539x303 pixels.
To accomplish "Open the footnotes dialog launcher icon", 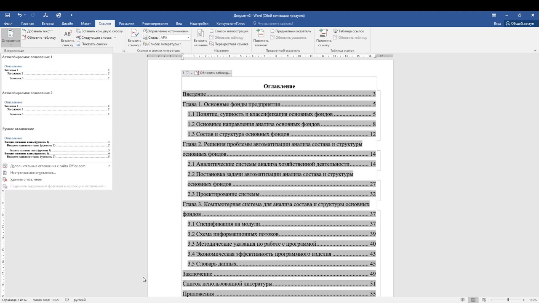I will point(124,50).
